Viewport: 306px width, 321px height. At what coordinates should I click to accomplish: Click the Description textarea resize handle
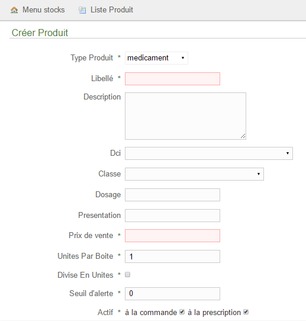[243, 136]
